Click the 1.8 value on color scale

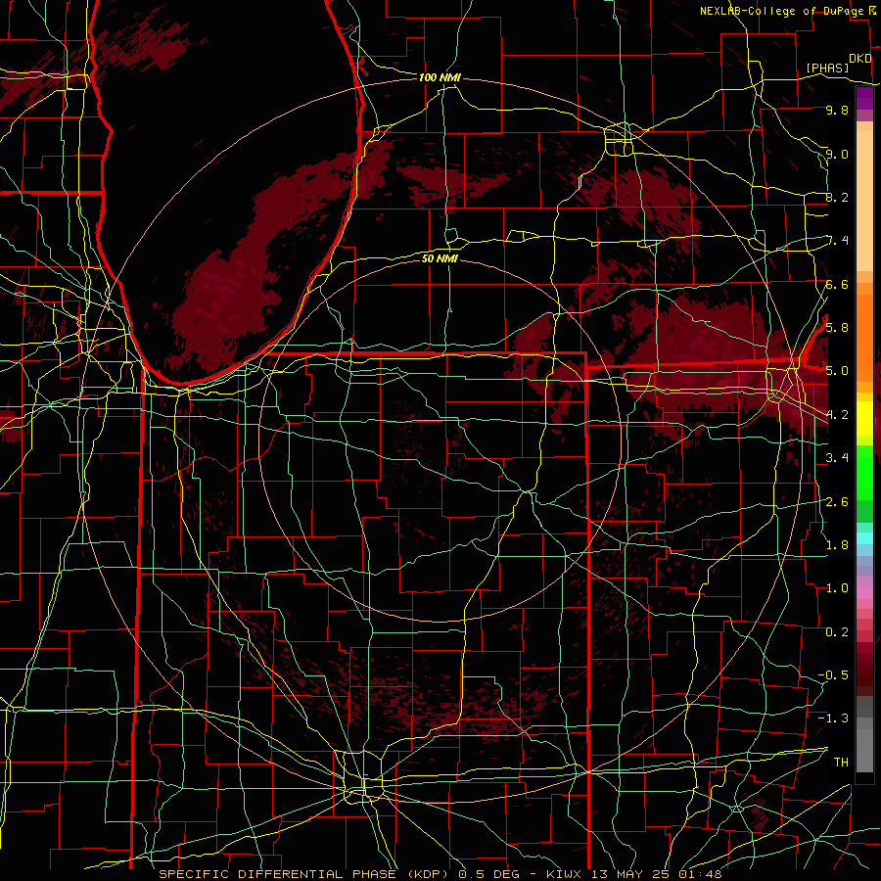pyautogui.click(x=837, y=544)
